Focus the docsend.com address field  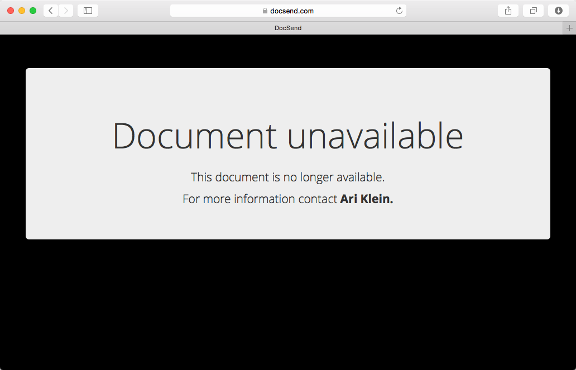point(288,11)
